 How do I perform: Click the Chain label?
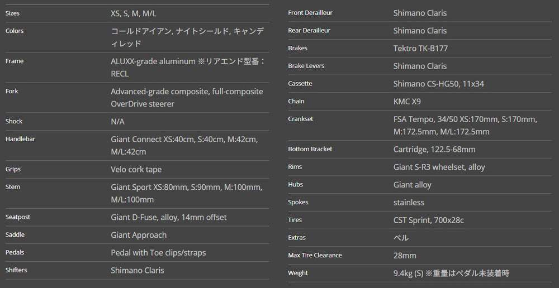coord(296,102)
